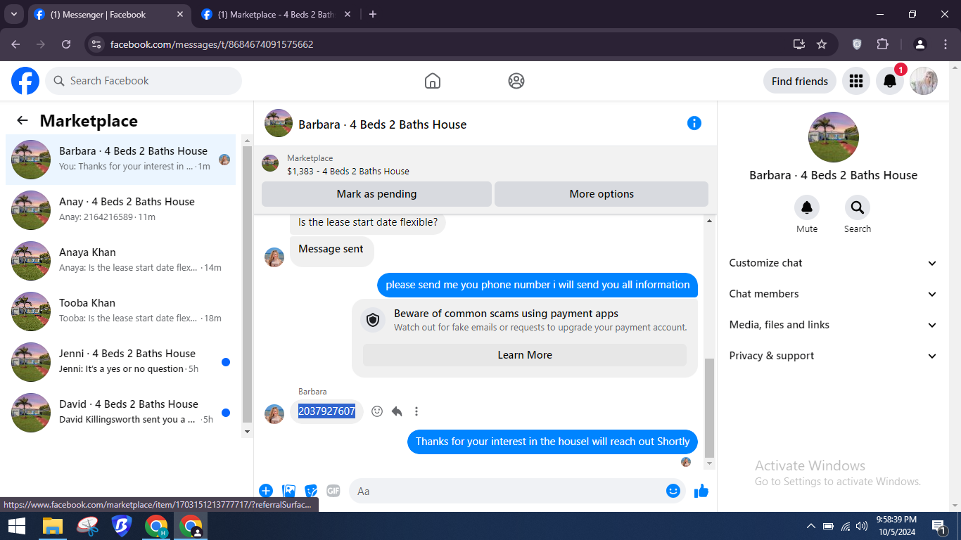961x540 pixels.
Task: Open browser extensions puzzle icon
Action: point(883,44)
